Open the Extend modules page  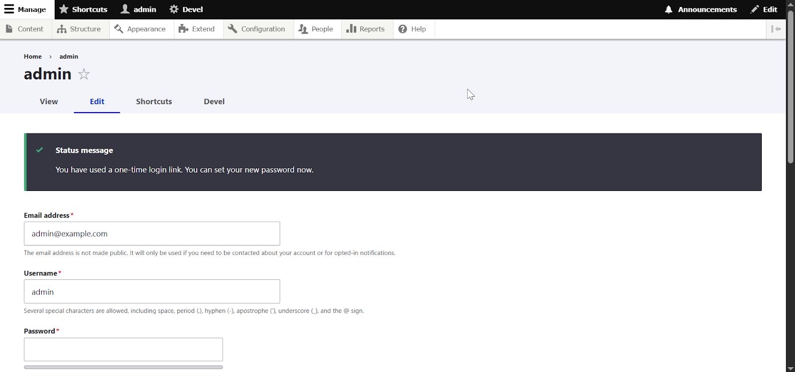coord(197,29)
